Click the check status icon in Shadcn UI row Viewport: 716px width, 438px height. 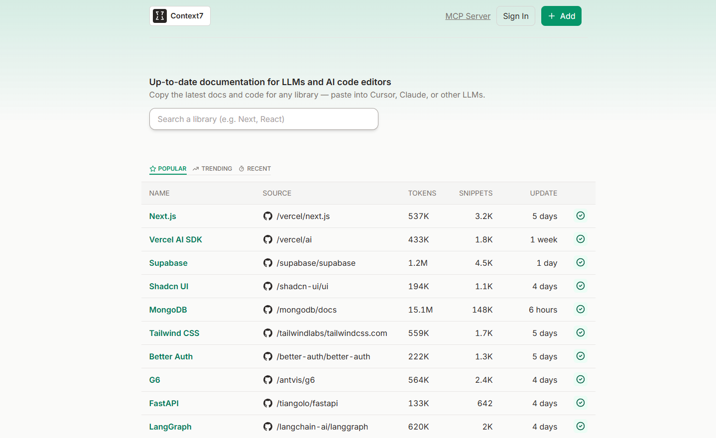tap(581, 286)
